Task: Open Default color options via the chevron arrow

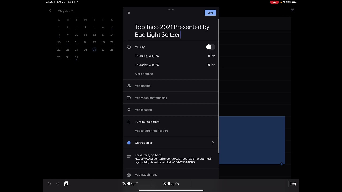Action: pyautogui.click(x=213, y=143)
